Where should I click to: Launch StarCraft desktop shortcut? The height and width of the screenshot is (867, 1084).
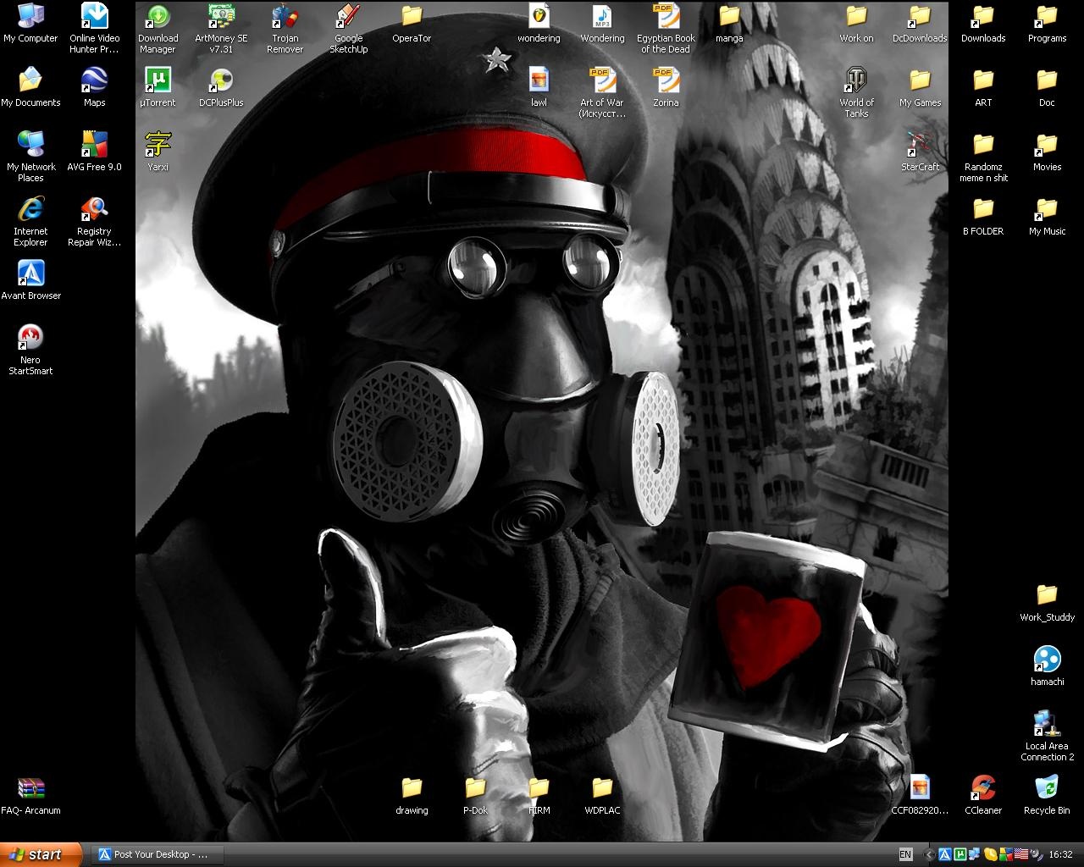tap(920, 152)
